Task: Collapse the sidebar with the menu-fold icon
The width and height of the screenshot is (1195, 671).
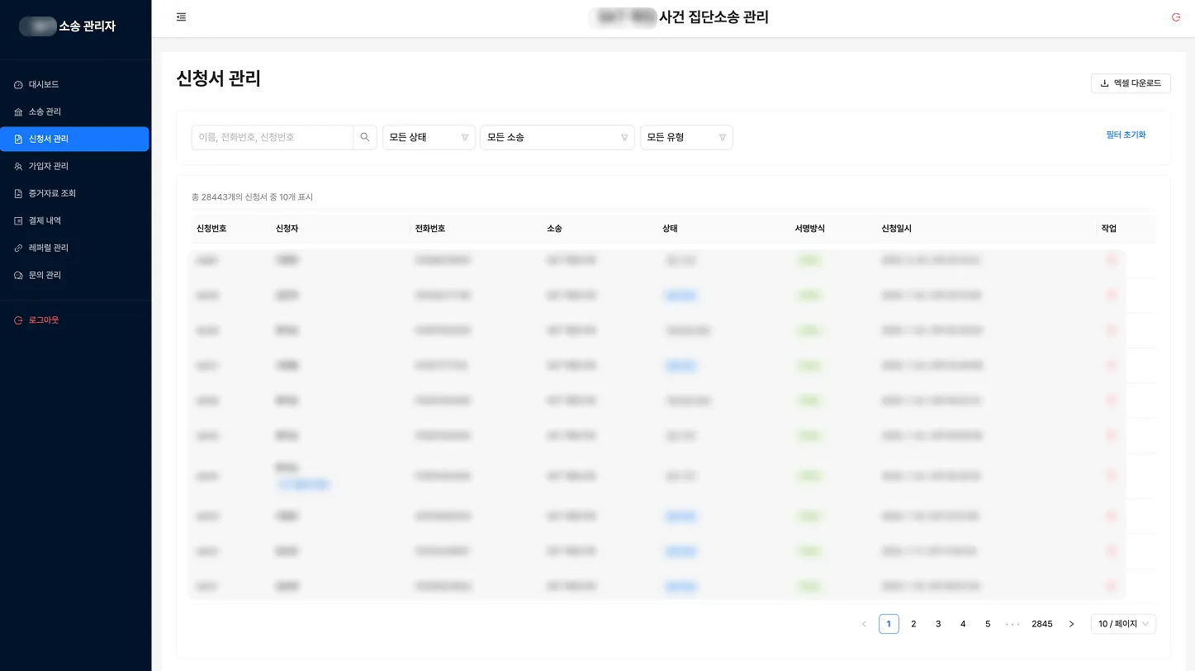Action: [182, 17]
